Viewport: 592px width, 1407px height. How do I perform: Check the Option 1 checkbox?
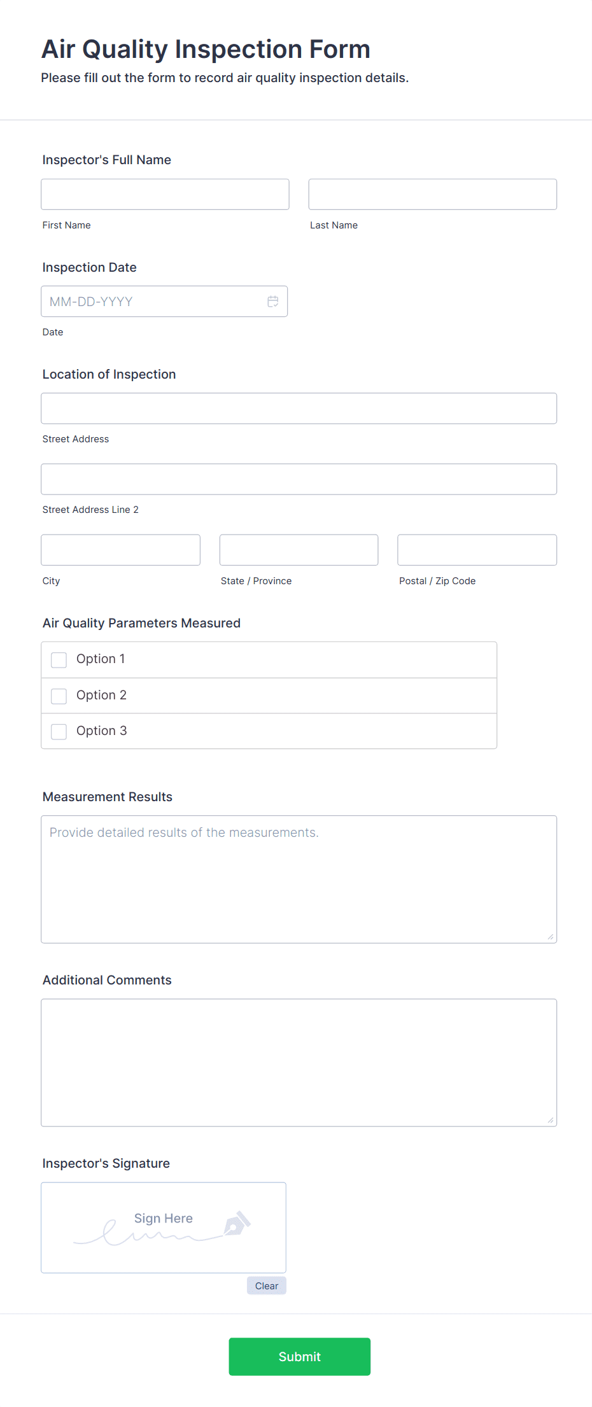(x=59, y=660)
